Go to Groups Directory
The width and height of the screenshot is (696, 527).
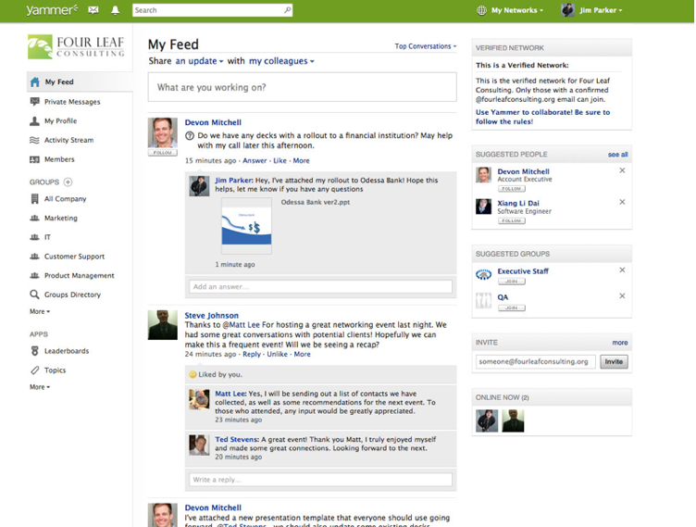[72, 295]
